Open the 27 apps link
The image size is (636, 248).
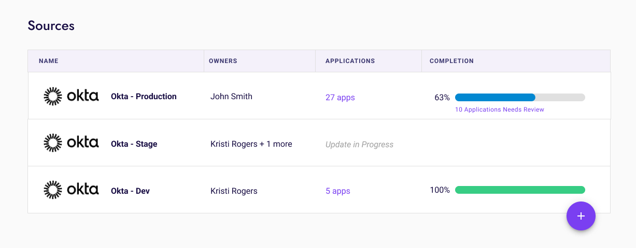pyautogui.click(x=340, y=97)
